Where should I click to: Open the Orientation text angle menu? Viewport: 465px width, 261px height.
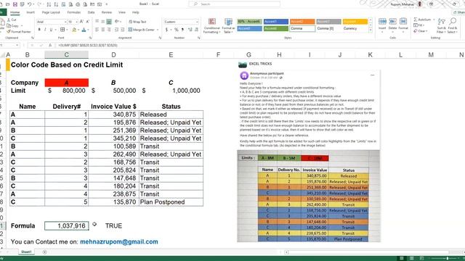point(118,22)
